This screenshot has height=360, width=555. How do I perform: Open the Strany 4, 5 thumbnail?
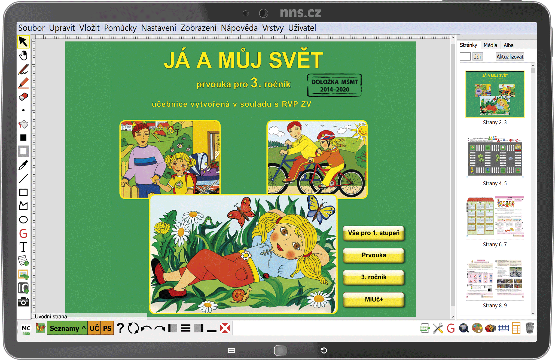click(x=495, y=157)
